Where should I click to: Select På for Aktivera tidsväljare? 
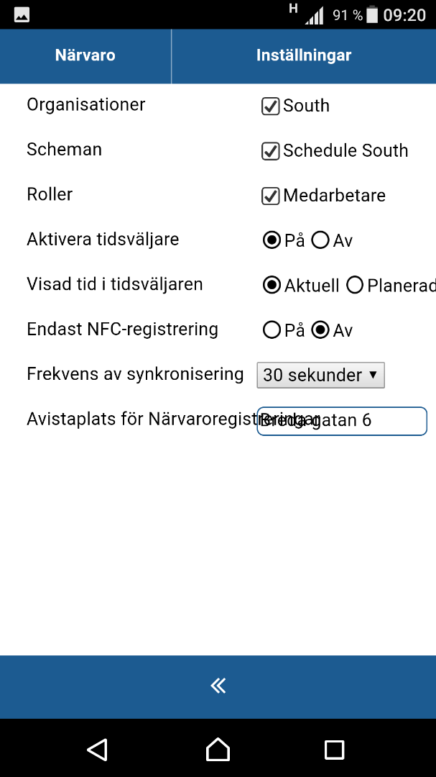click(x=272, y=241)
